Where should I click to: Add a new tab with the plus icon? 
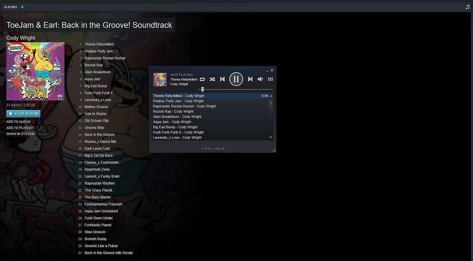click(22, 7)
